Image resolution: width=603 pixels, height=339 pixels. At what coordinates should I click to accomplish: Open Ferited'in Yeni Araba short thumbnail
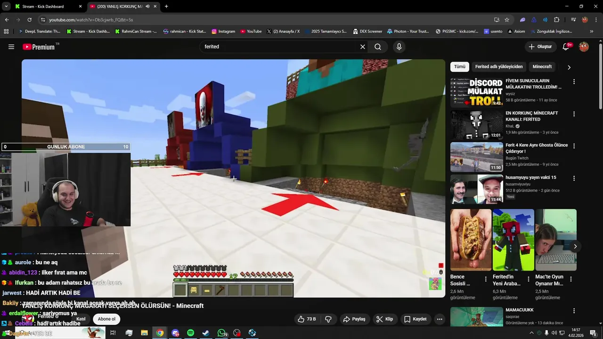(513, 240)
